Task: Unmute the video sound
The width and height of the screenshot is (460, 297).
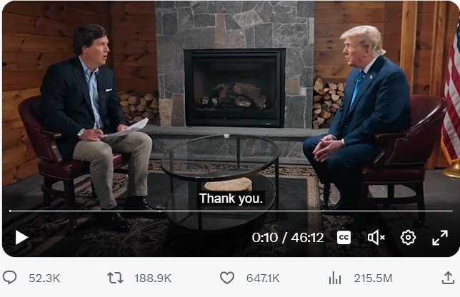Action: click(376, 238)
